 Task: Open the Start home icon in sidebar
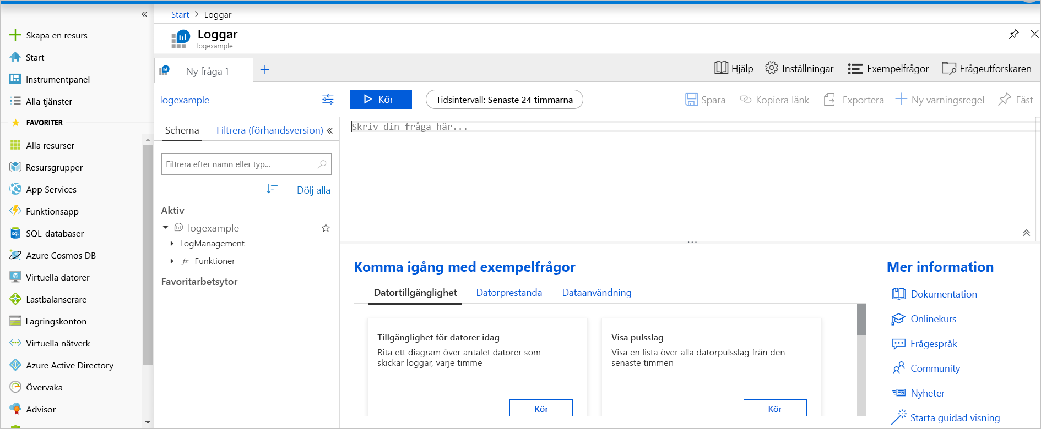(15, 57)
